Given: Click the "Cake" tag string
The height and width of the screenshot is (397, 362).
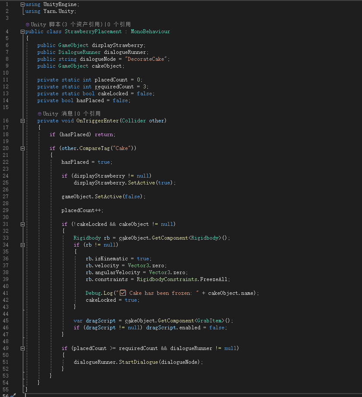Looking at the screenshot, I should (122, 148).
